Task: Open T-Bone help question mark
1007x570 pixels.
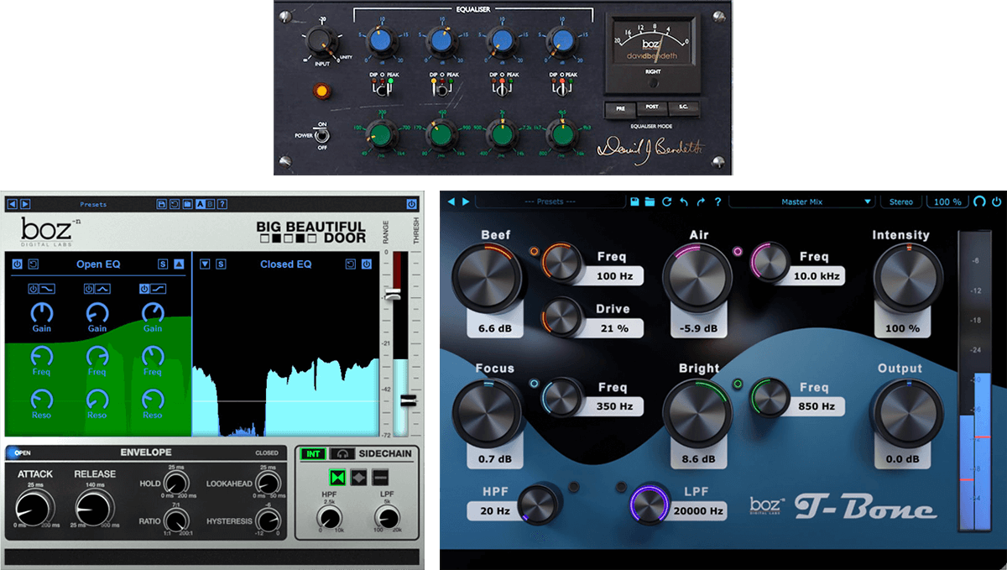Action: (x=718, y=201)
